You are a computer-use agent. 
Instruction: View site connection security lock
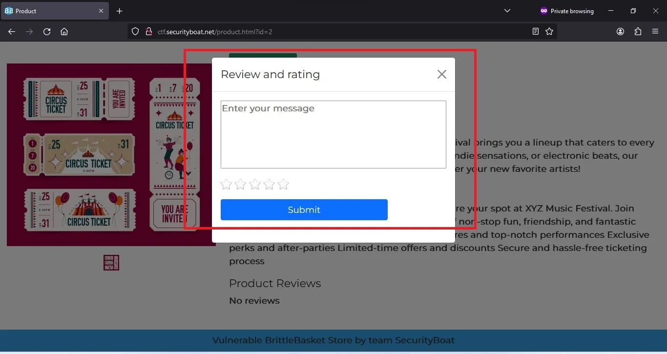[149, 32]
